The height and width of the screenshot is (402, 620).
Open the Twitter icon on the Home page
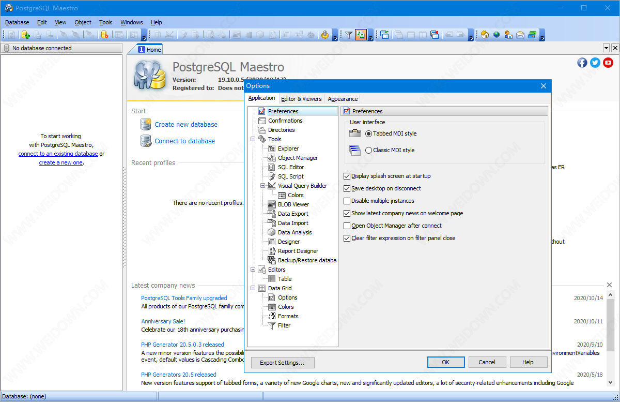point(595,63)
